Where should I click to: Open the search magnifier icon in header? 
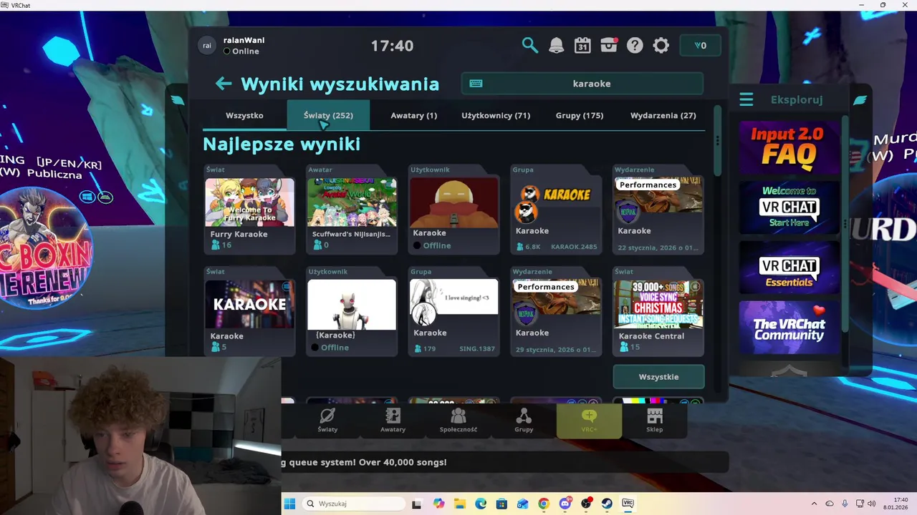(529, 46)
